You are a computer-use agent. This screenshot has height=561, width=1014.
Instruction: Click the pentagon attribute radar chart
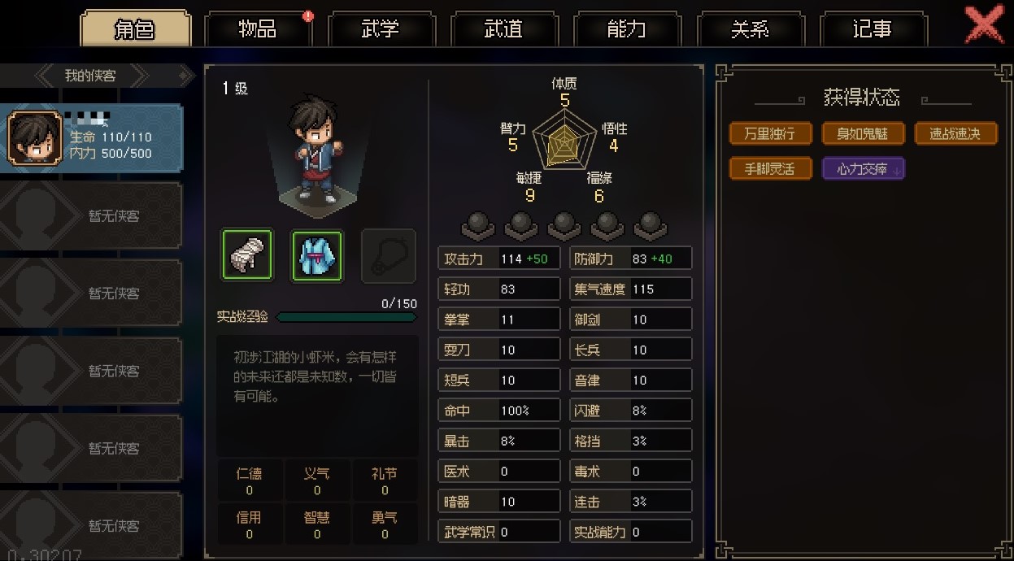pos(564,142)
